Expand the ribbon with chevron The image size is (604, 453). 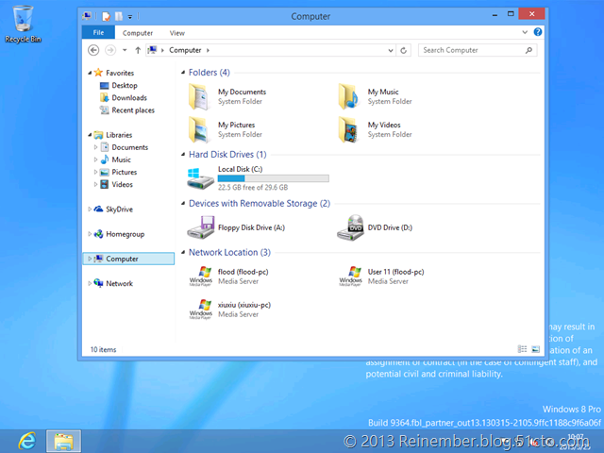point(525,32)
